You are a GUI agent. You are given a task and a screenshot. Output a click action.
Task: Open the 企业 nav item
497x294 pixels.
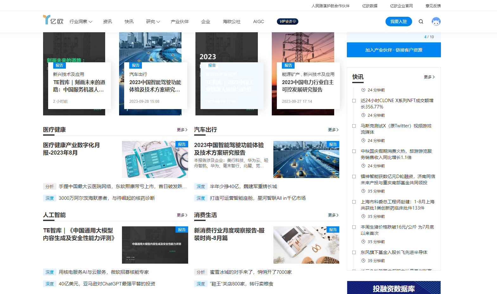coord(206,21)
